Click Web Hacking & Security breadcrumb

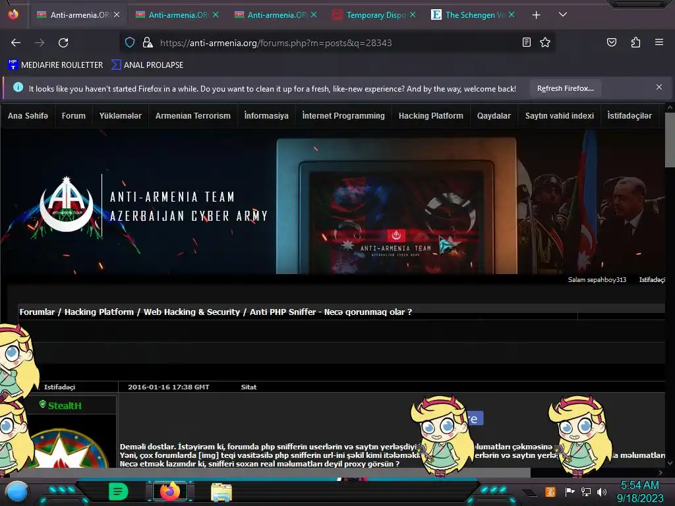[x=192, y=312]
